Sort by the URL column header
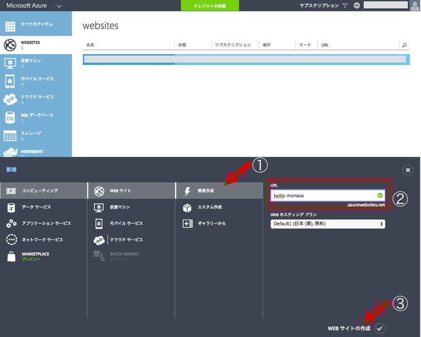Viewport: 421px width, 337px height. point(325,45)
